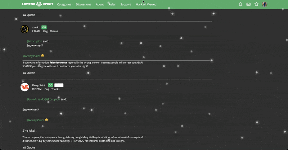This screenshot has height=150, width=288.
Task: Open AlwaysSkint's avatar image
Action: pos(24,87)
